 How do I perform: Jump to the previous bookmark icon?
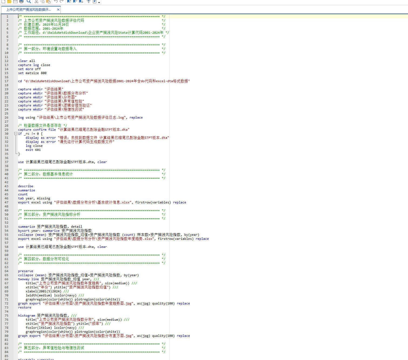75,1
